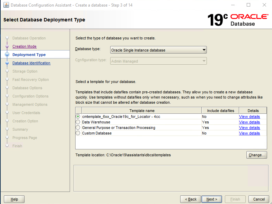View details for cmtemplate_6xx_Oracle19c_for_Locator template

(249, 117)
